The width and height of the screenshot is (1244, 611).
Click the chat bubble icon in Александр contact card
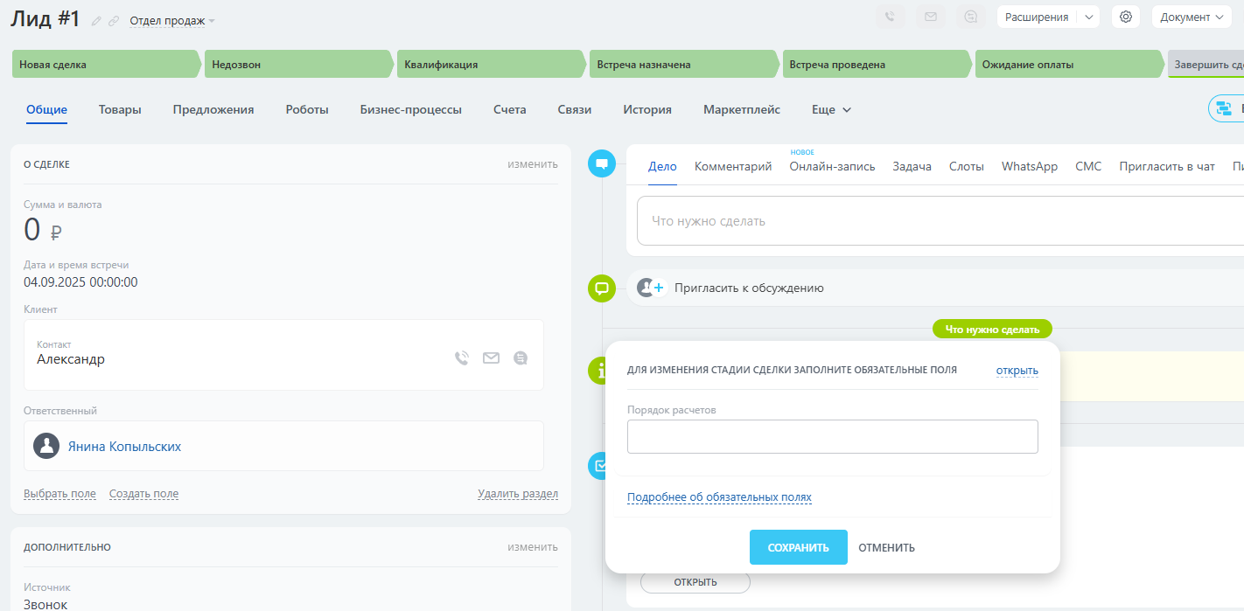tap(521, 358)
